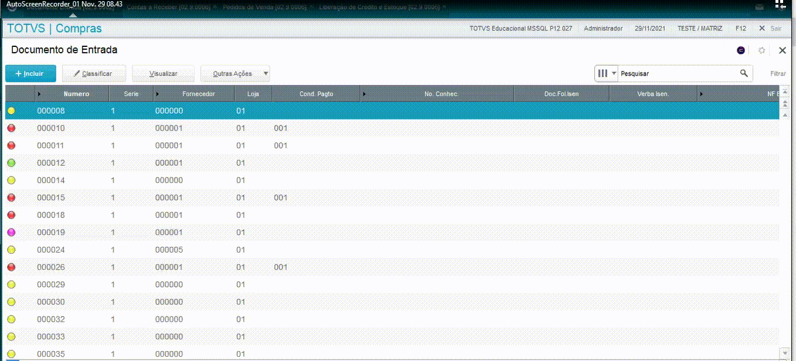The width and height of the screenshot is (796, 361).
Task: Click Cond. Pagto 001 in row 000026
Action: (281, 267)
